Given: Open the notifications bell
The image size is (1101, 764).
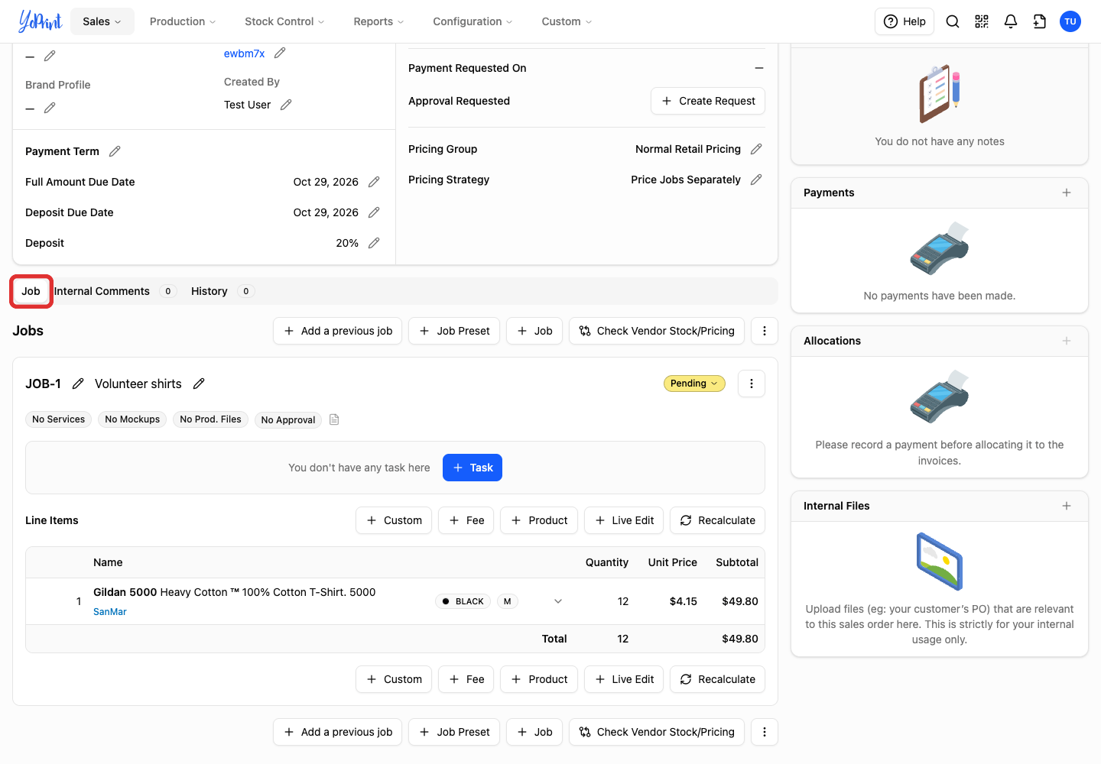Looking at the screenshot, I should tap(1011, 21).
